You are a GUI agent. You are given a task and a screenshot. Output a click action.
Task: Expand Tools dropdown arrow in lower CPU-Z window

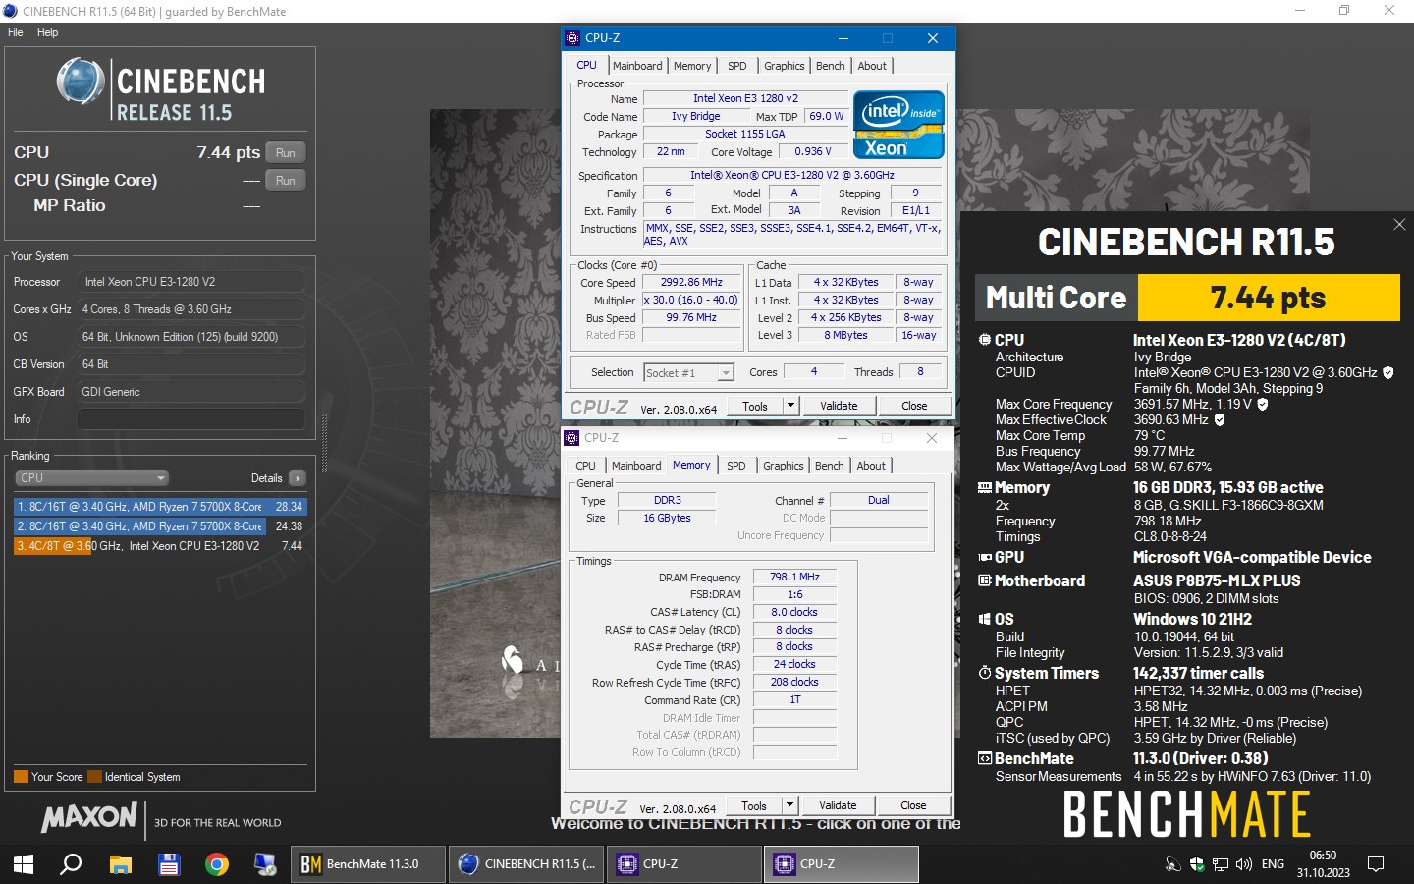click(x=789, y=805)
